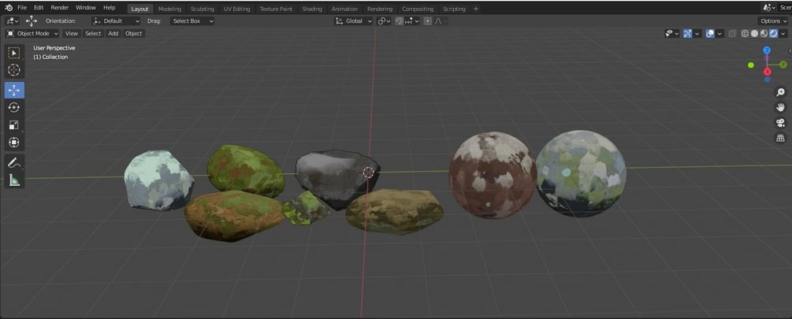Choose the Rotate tool
Viewport: 792px width, 319px height.
[x=14, y=107]
